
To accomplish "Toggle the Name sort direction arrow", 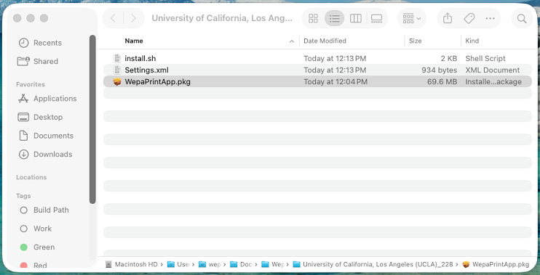I will (292, 41).
